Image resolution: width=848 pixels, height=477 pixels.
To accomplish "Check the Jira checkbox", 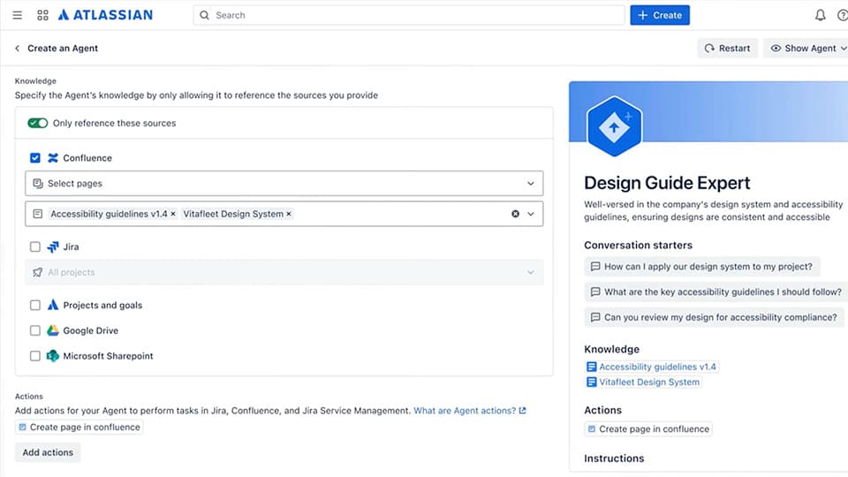I will [x=35, y=246].
